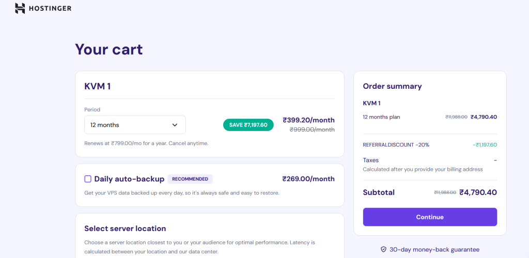
Task: Open the Period dropdown showing 12 months
Action: pos(134,125)
